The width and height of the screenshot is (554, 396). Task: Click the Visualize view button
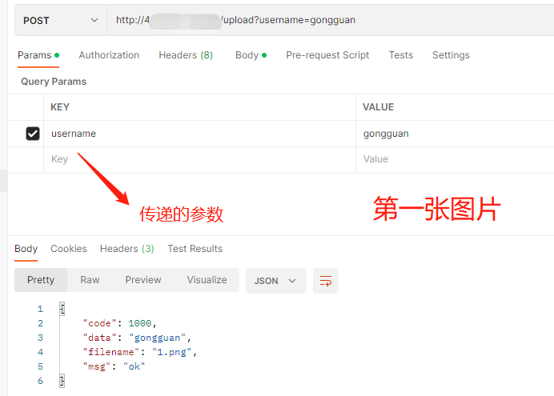click(x=207, y=280)
